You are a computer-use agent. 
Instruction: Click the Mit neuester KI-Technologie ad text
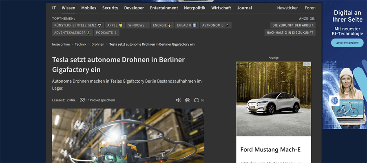tap(347, 31)
